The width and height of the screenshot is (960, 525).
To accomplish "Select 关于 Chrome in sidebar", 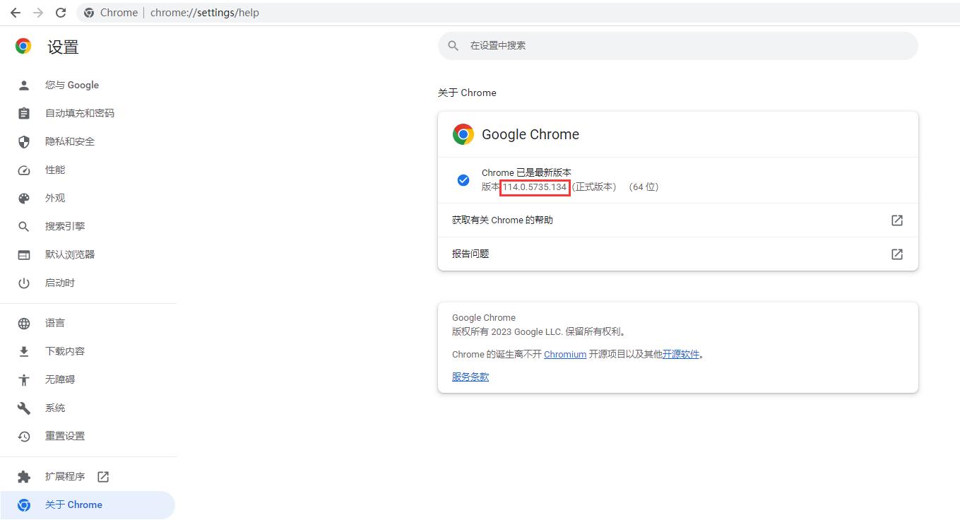I will pyautogui.click(x=88, y=505).
